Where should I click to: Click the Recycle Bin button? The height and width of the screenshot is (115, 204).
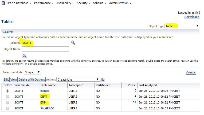(192, 17)
